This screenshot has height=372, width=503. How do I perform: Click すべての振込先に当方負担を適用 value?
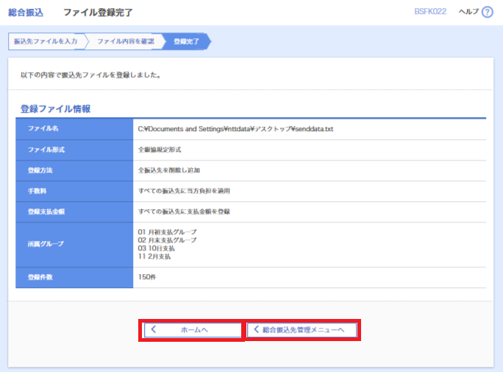tap(184, 191)
